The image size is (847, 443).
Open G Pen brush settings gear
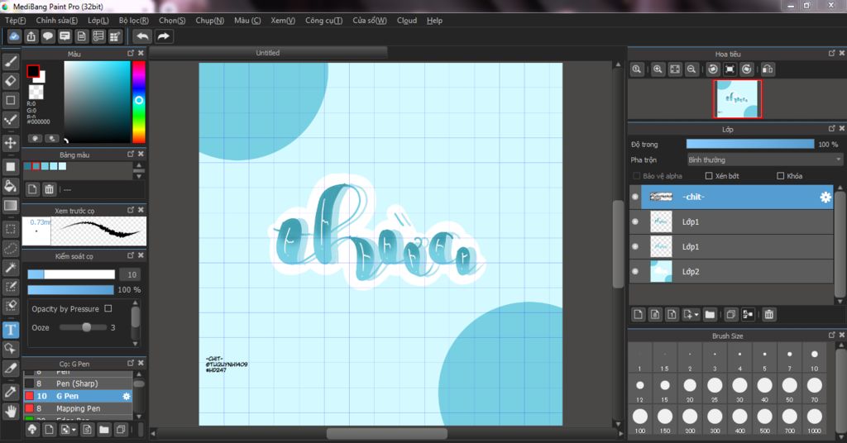coord(127,396)
